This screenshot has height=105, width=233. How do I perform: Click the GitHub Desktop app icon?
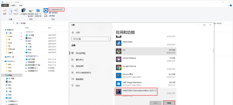tap(119, 59)
